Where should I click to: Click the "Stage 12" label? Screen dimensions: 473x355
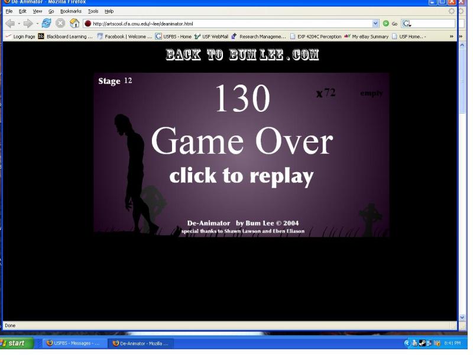[115, 81]
